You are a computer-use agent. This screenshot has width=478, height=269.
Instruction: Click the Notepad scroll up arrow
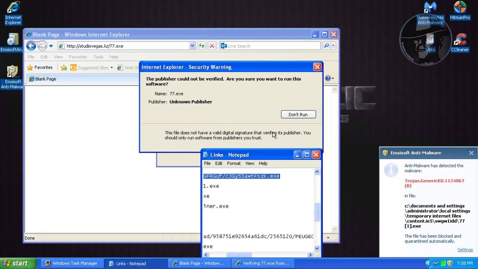click(x=317, y=171)
